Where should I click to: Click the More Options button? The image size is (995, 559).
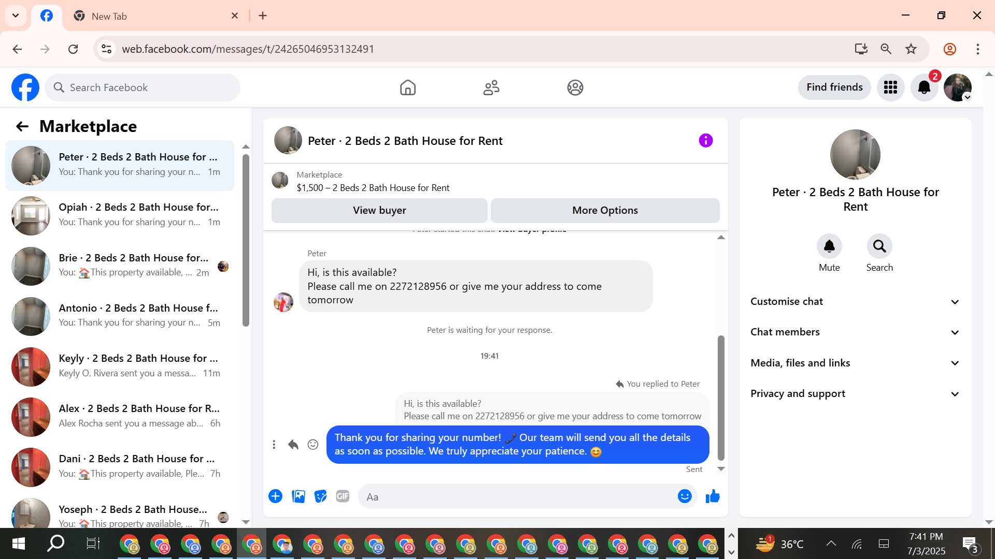click(x=605, y=210)
